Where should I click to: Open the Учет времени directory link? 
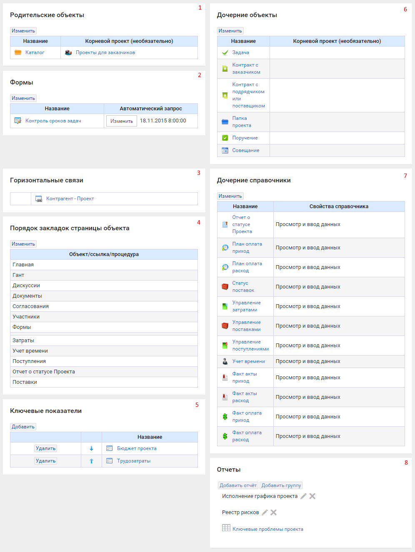pos(248,361)
